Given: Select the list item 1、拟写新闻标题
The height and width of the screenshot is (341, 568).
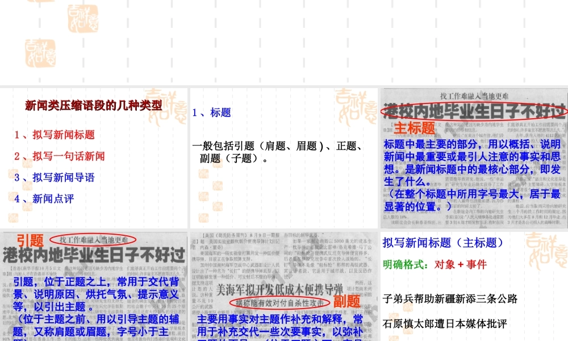Looking at the screenshot, I should click(55, 135).
